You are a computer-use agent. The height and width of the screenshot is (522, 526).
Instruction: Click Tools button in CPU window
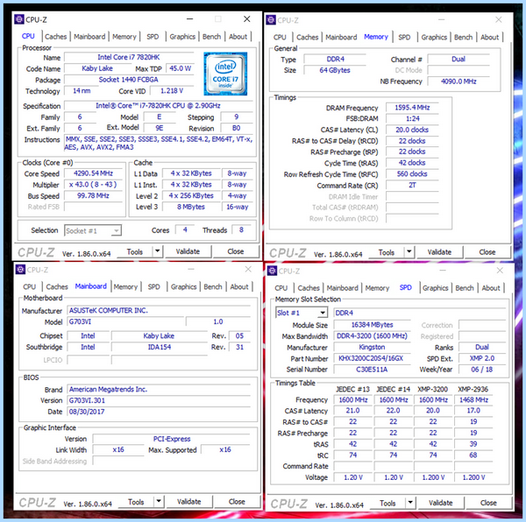pyautogui.click(x=135, y=251)
